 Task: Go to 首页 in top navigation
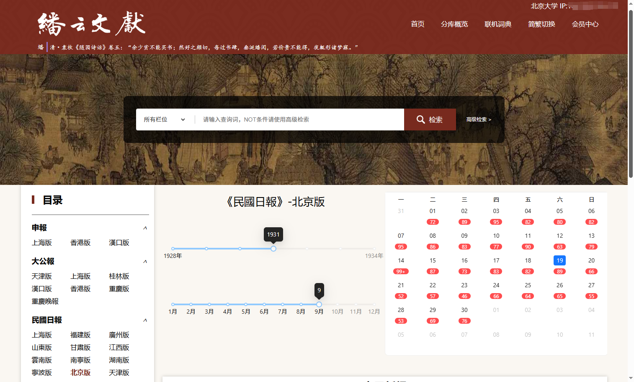418,24
